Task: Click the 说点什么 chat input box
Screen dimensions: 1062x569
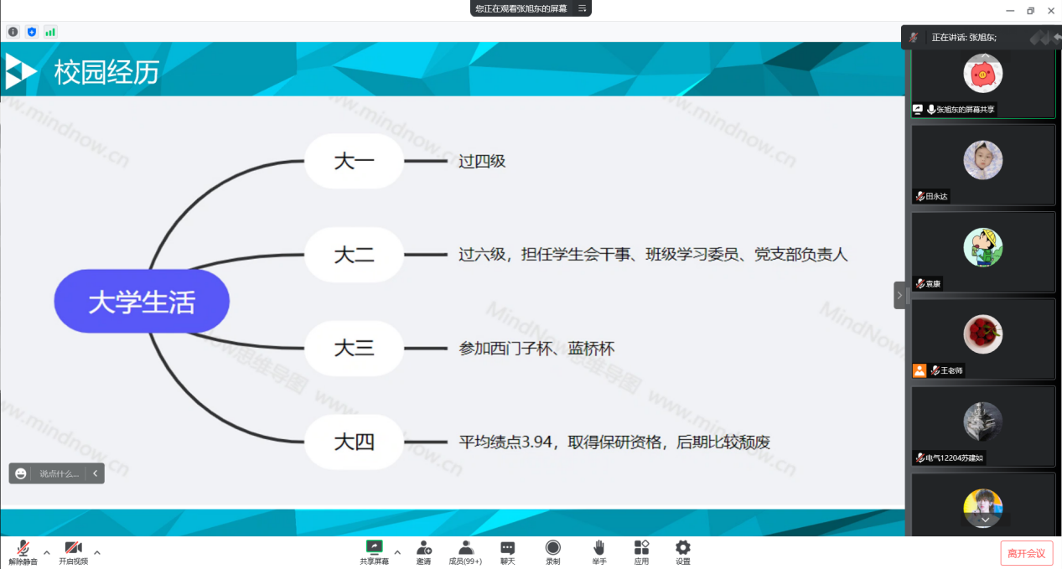Action: pyautogui.click(x=59, y=473)
